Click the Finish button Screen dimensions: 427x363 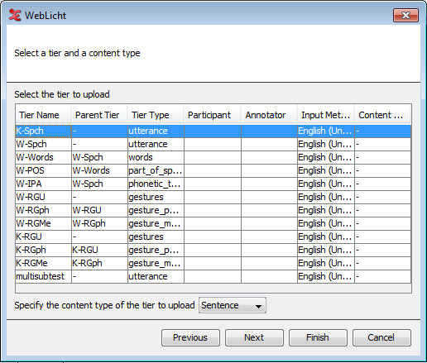point(318,337)
